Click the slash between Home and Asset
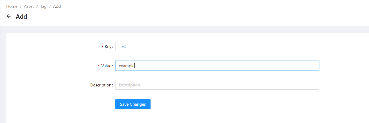 pyautogui.click(x=21, y=6)
